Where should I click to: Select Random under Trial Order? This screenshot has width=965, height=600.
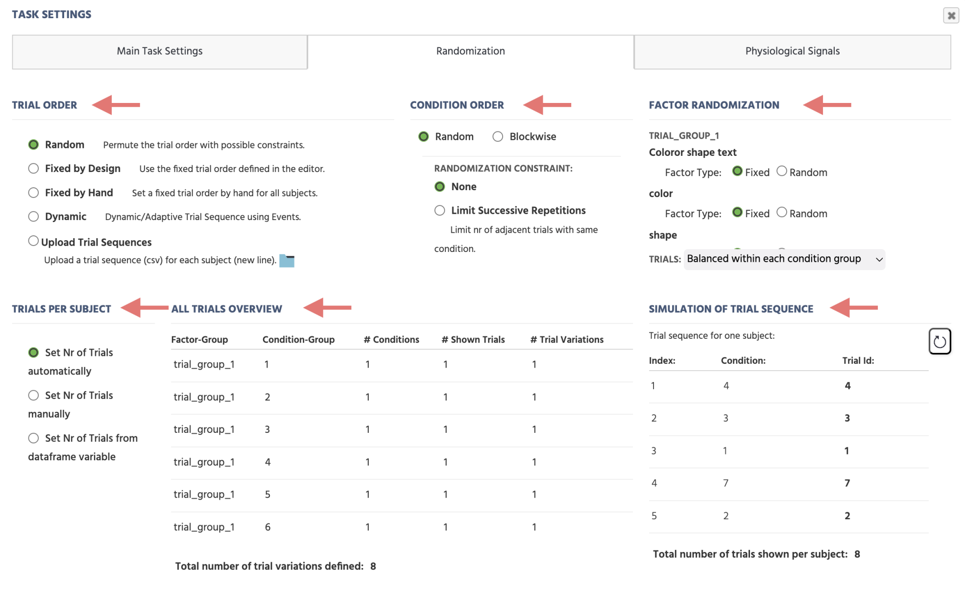pos(33,144)
